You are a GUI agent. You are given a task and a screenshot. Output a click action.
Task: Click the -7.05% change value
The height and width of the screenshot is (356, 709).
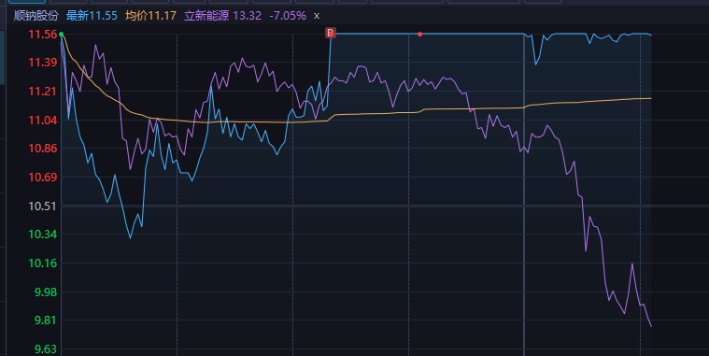pyautogui.click(x=288, y=16)
